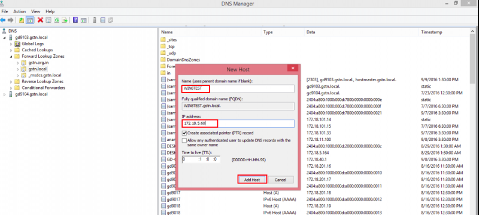This screenshot has height=215, width=479.
Task: Uncheck Create associated pointer (PTR) record
Action: [184, 133]
